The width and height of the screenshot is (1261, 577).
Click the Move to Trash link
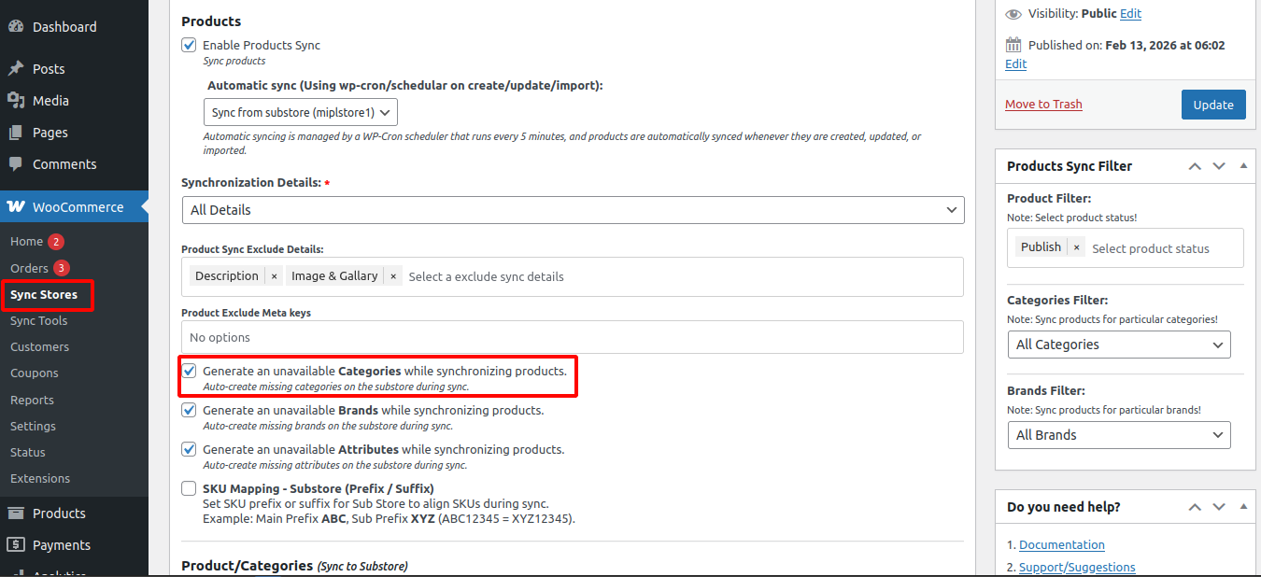click(1043, 105)
